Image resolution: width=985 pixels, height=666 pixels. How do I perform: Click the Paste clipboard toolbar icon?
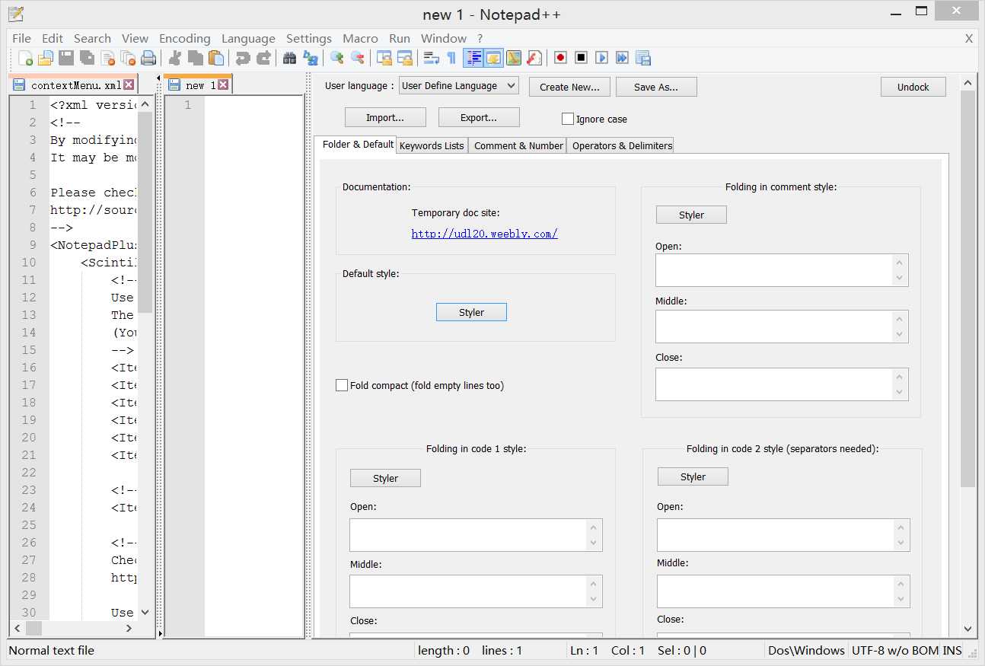(x=216, y=58)
